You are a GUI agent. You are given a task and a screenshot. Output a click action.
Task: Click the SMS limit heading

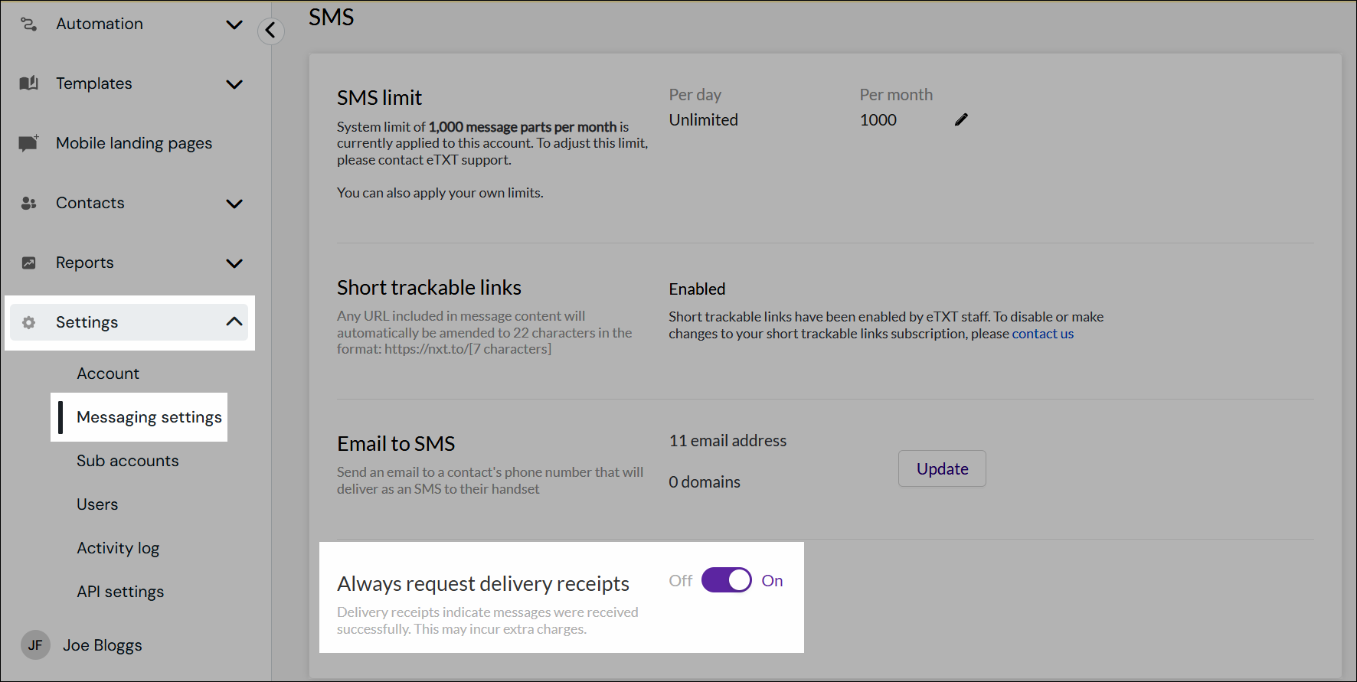click(x=380, y=97)
